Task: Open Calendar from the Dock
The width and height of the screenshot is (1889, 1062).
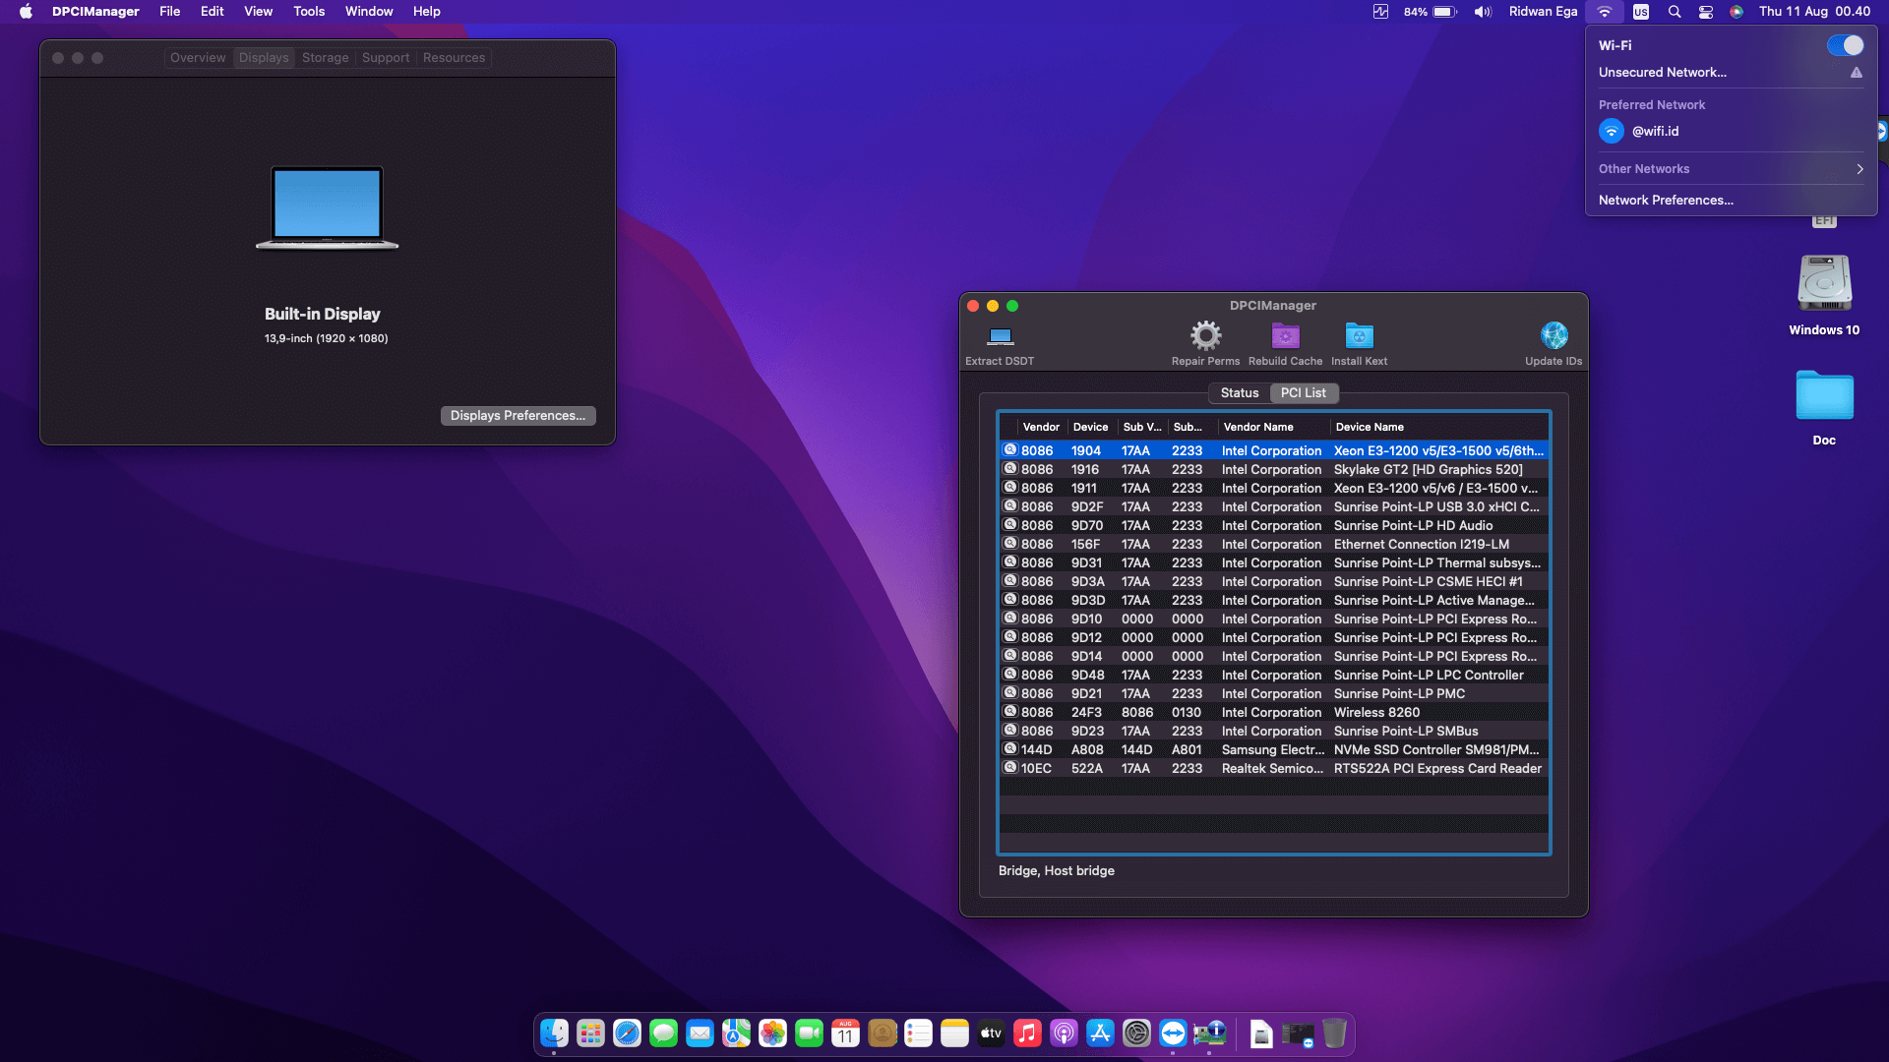Action: [845, 1033]
